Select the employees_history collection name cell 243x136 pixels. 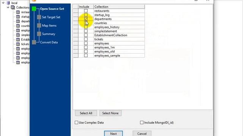click(119, 27)
